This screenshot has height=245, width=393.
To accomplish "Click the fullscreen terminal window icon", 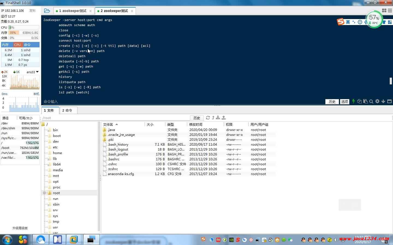I will point(389,101).
